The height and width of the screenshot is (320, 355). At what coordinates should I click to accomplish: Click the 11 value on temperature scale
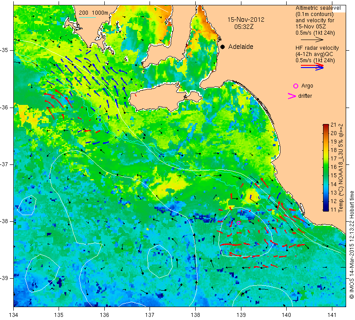tap(334, 209)
